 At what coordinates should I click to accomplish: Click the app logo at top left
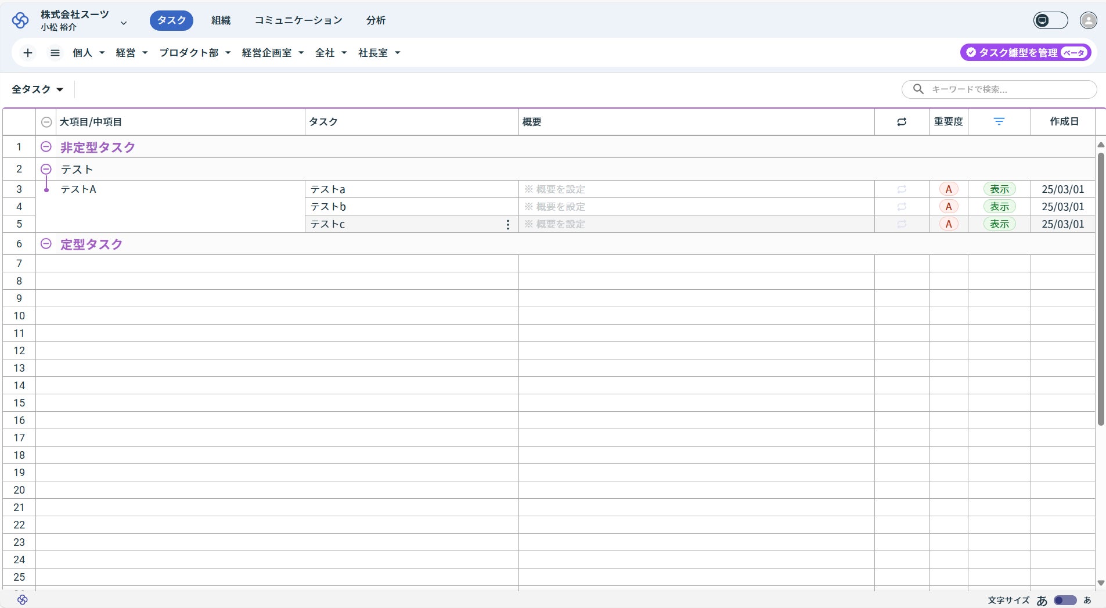tap(20, 20)
